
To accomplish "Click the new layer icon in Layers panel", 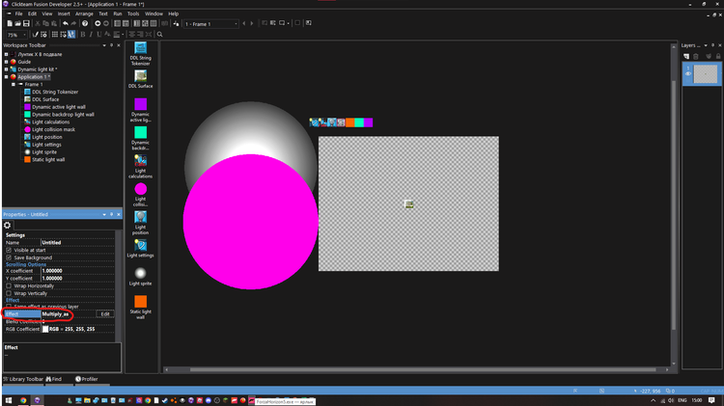I will click(686, 56).
